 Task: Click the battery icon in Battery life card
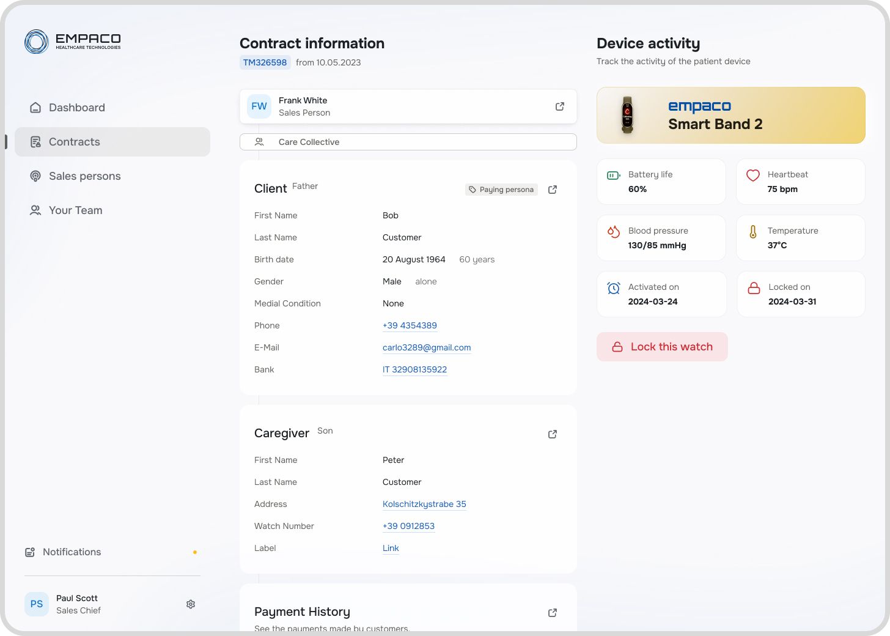coord(614,176)
